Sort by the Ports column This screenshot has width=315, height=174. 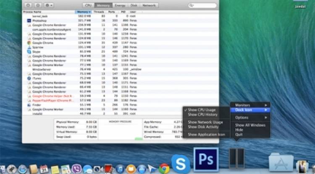click(x=112, y=12)
